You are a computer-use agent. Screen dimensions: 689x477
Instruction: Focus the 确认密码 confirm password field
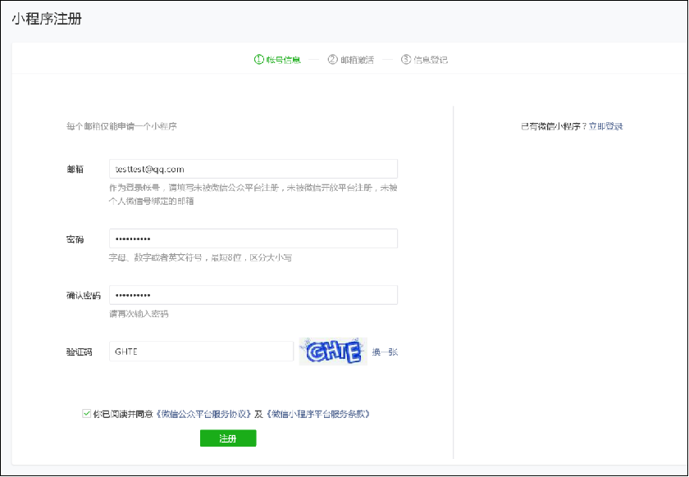(x=253, y=295)
